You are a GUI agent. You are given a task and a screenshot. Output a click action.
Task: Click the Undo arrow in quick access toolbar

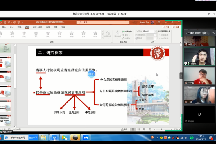coord(9,22)
